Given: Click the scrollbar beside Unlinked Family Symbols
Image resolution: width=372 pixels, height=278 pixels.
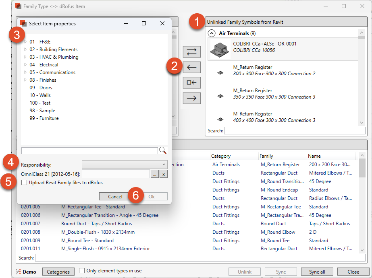Looking at the screenshot, I should 362,72.
